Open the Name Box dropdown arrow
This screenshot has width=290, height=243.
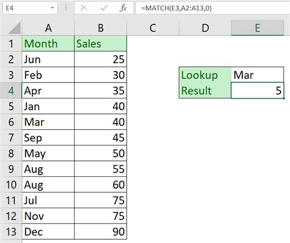(x=53, y=8)
